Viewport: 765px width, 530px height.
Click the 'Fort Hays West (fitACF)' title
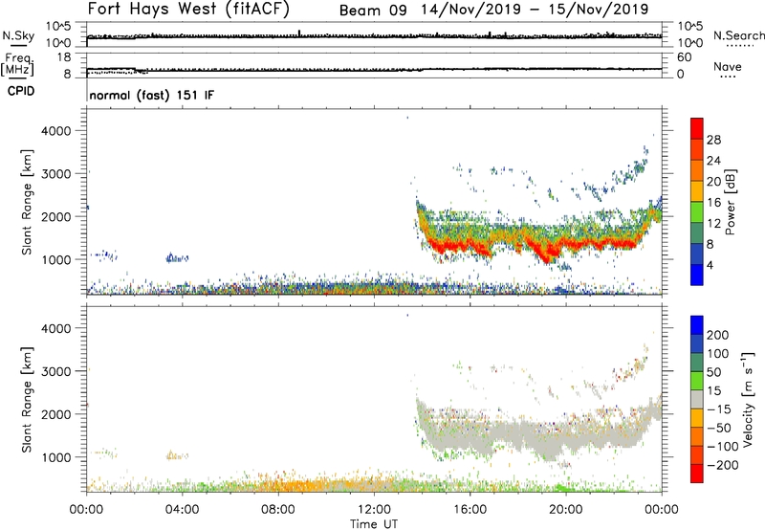tap(188, 9)
